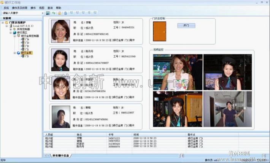Click the monitor picture icon in toolbar
Screen dimensions: 270x163
pyautogui.click(x=48, y=13)
